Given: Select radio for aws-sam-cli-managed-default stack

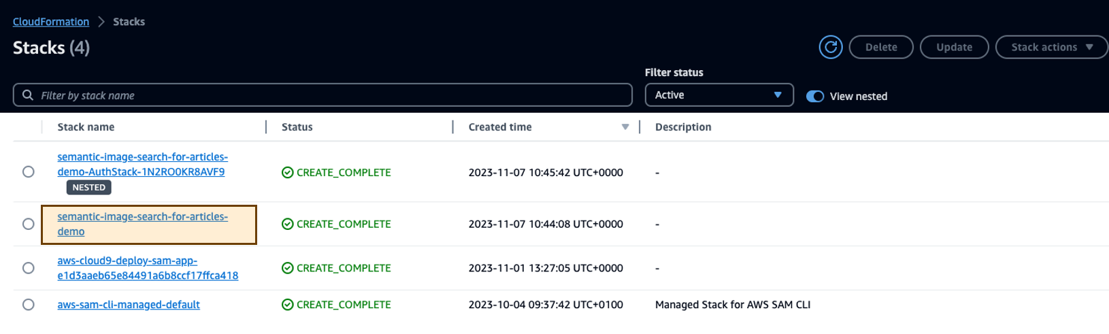Looking at the screenshot, I should pos(28,305).
